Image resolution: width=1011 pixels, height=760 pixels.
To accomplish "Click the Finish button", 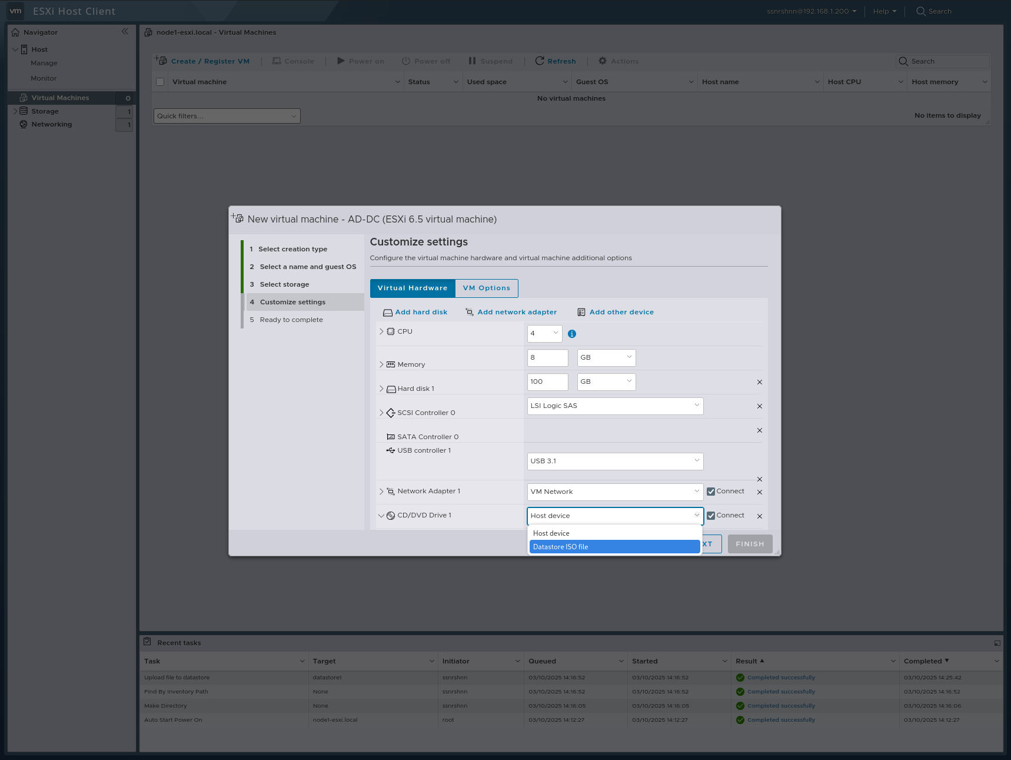I will [x=750, y=543].
